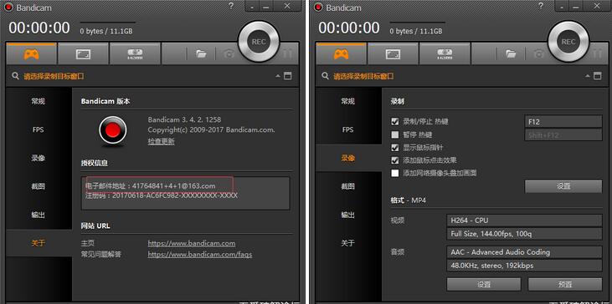Open output folder icon in right window
Viewport: 612px width, 304px height.
511,54
